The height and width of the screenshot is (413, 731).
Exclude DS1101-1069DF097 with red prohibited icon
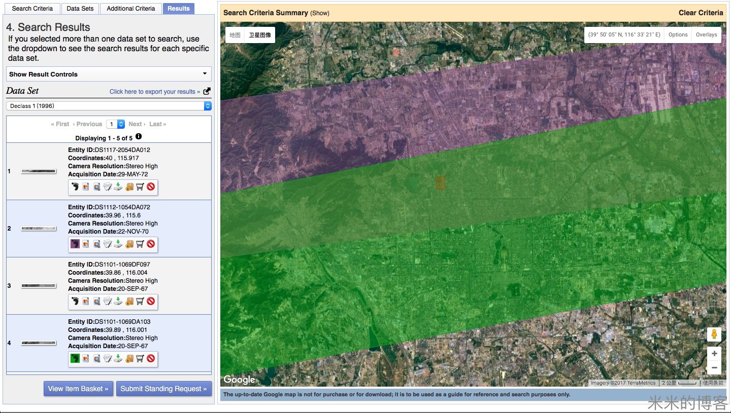click(151, 302)
